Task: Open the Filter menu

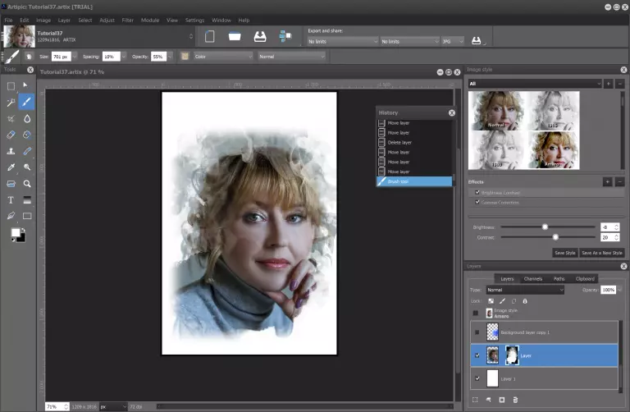Action: point(128,20)
